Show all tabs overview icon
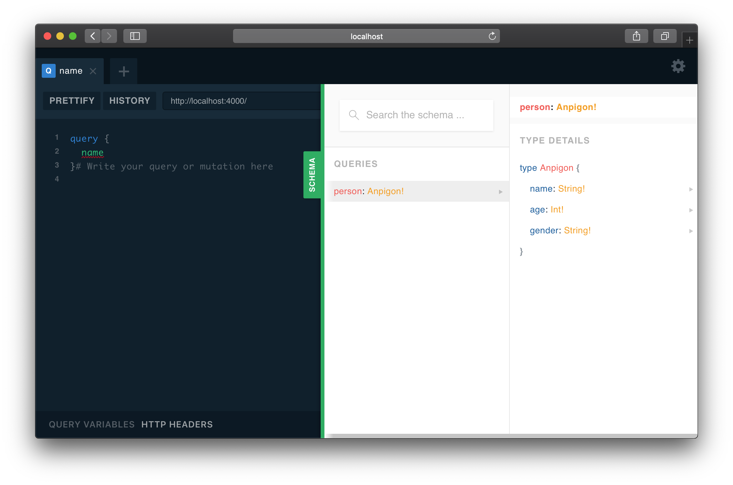Image resolution: width=733 pixels, height=485 pixels. tap(665, 36)
